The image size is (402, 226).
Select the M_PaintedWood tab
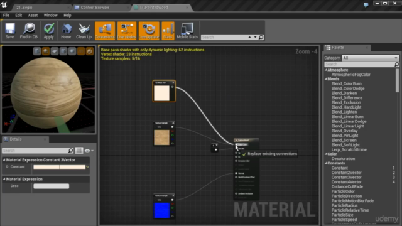coord(161,8)
